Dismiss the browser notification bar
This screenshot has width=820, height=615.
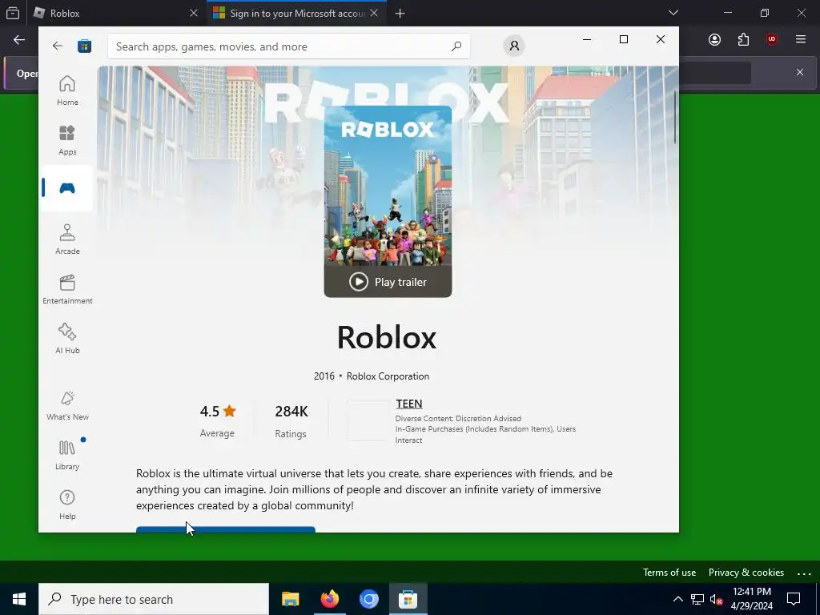pos(800,72)
